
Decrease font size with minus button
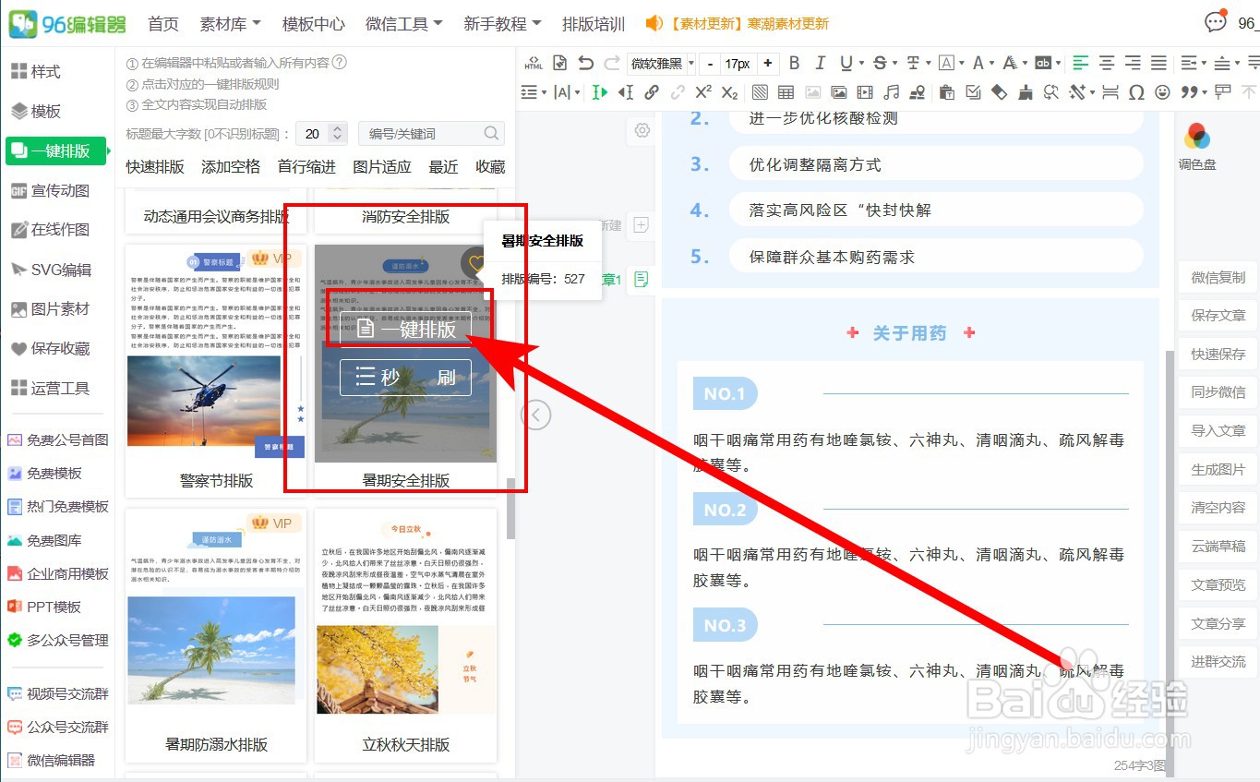point(710,63)
